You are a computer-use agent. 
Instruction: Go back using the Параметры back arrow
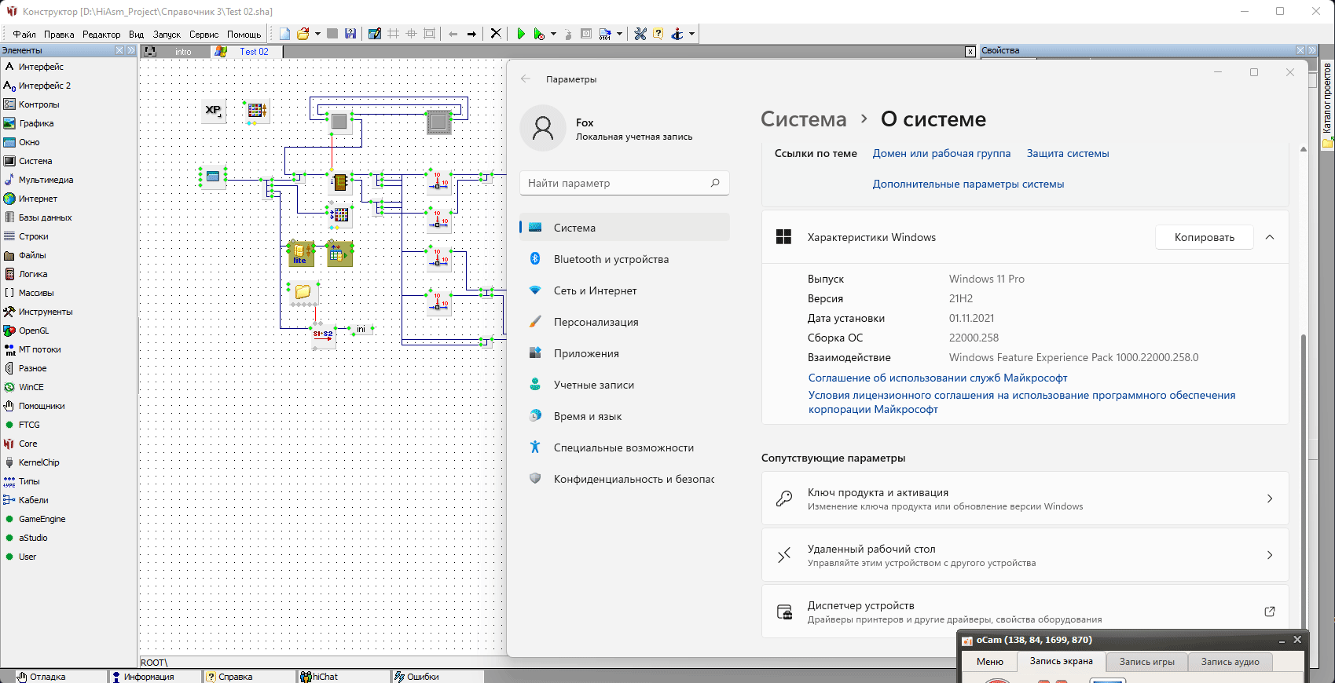tap(526, 79)
